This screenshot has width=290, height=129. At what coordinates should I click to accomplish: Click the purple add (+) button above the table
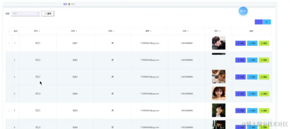click(259, 22)
